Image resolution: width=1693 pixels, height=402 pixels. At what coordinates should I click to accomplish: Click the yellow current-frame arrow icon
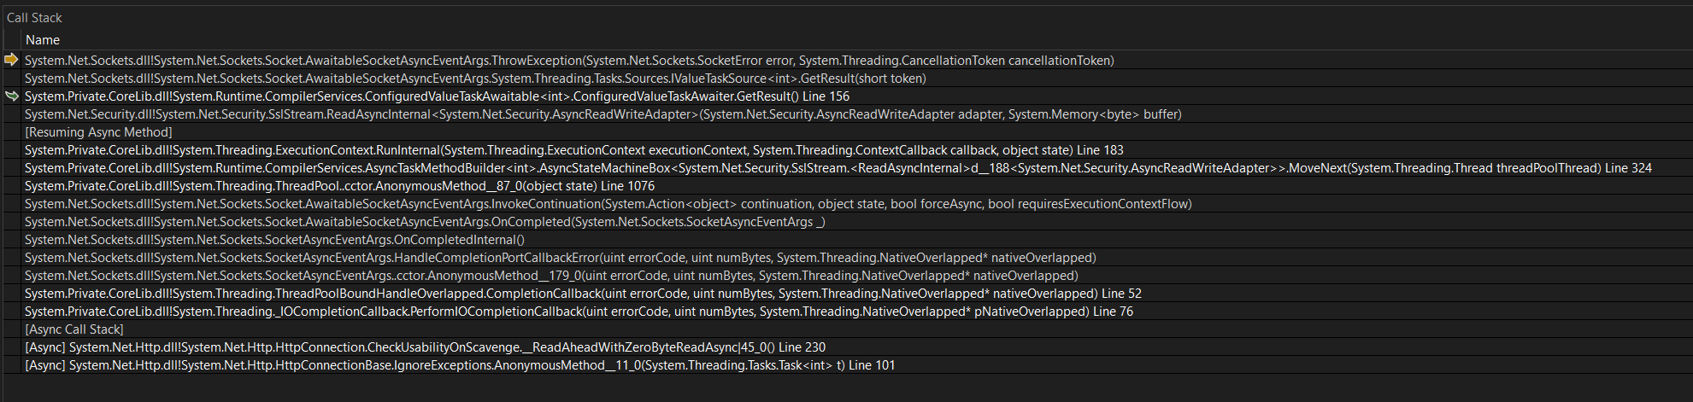11,60
